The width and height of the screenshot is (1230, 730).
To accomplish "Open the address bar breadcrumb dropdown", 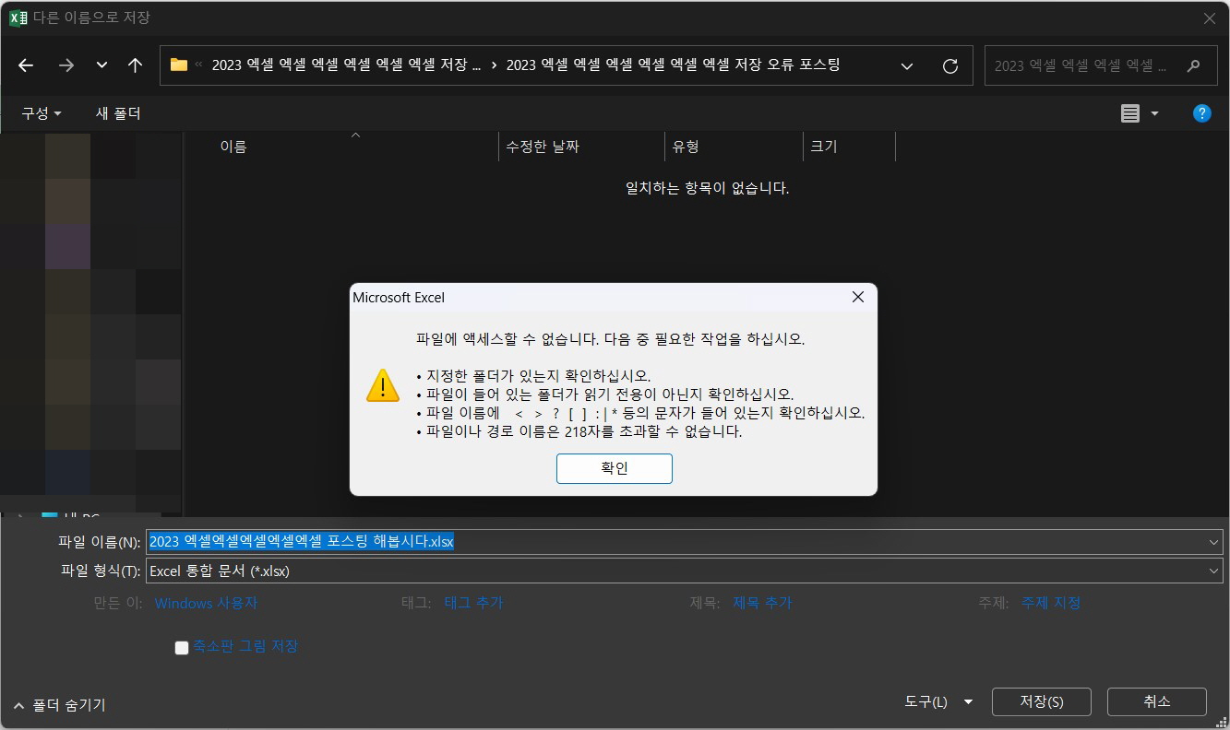I will 906,65.
